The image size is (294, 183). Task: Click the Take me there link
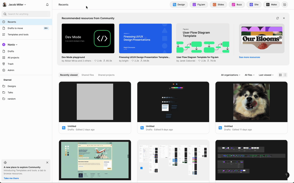tap(11, 178)
